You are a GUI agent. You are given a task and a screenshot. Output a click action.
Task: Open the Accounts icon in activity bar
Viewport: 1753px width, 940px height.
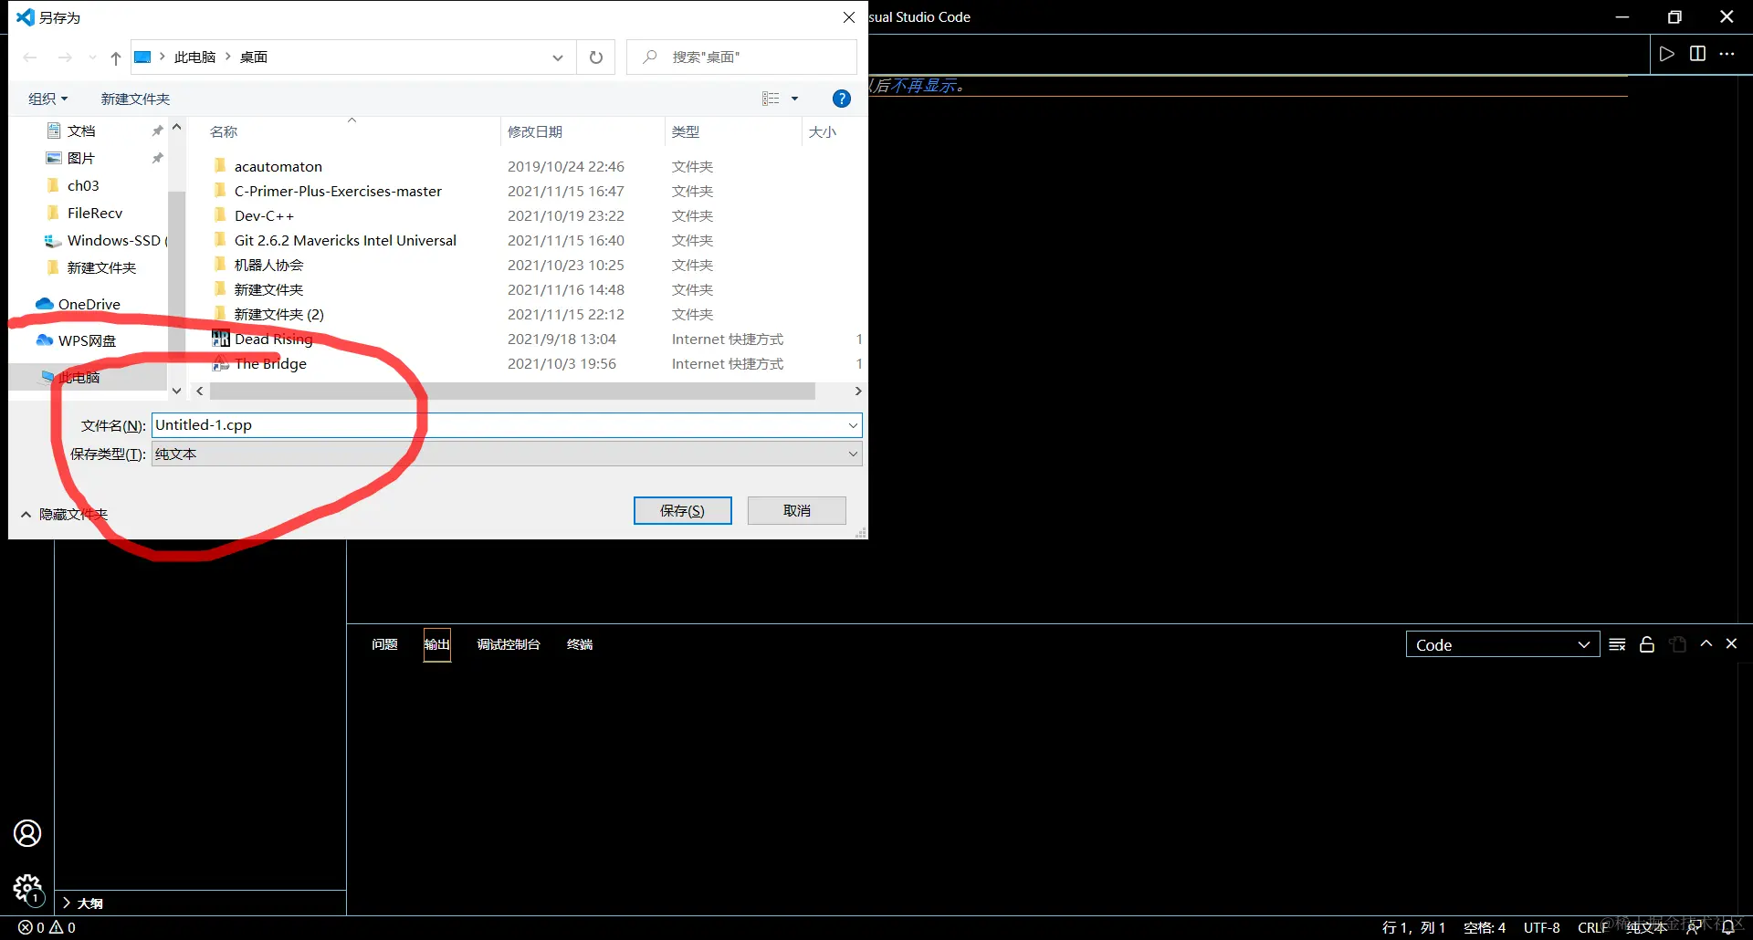pyautogui.click(x=27, y=833)
